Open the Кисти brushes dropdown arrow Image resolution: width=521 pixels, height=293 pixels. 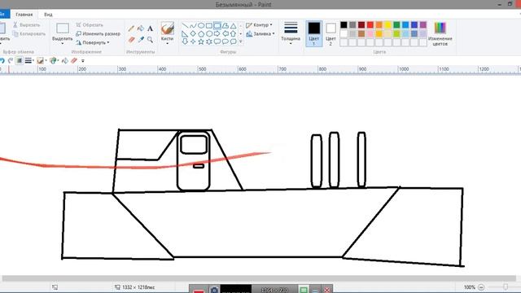pos(167,43)
